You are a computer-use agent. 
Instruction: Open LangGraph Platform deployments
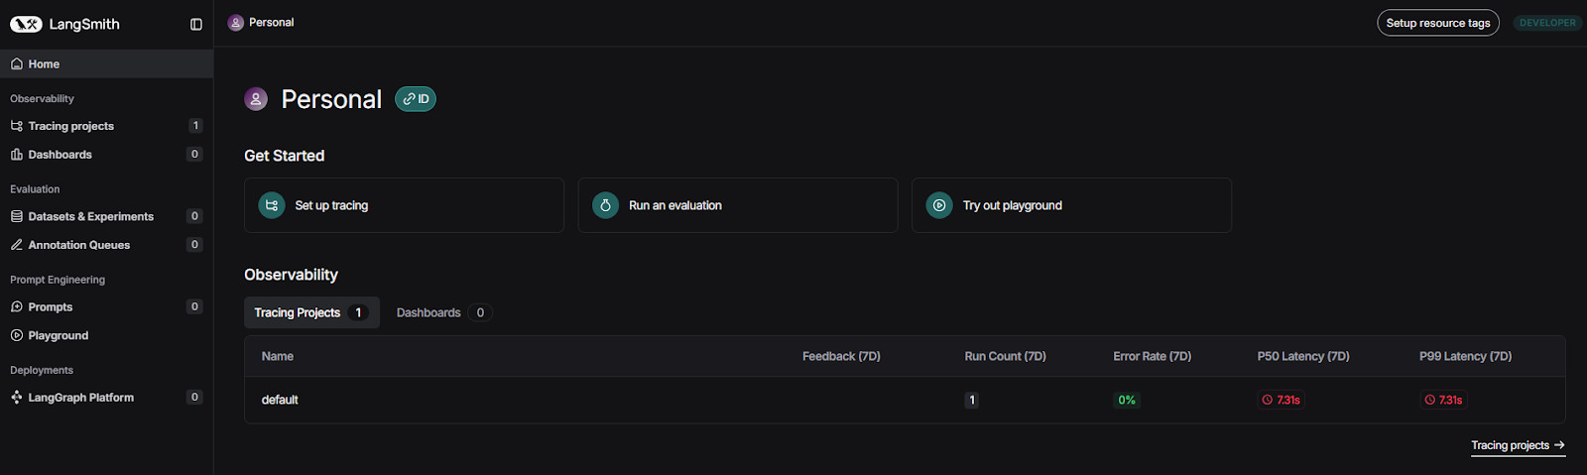(x=106, y=398)
